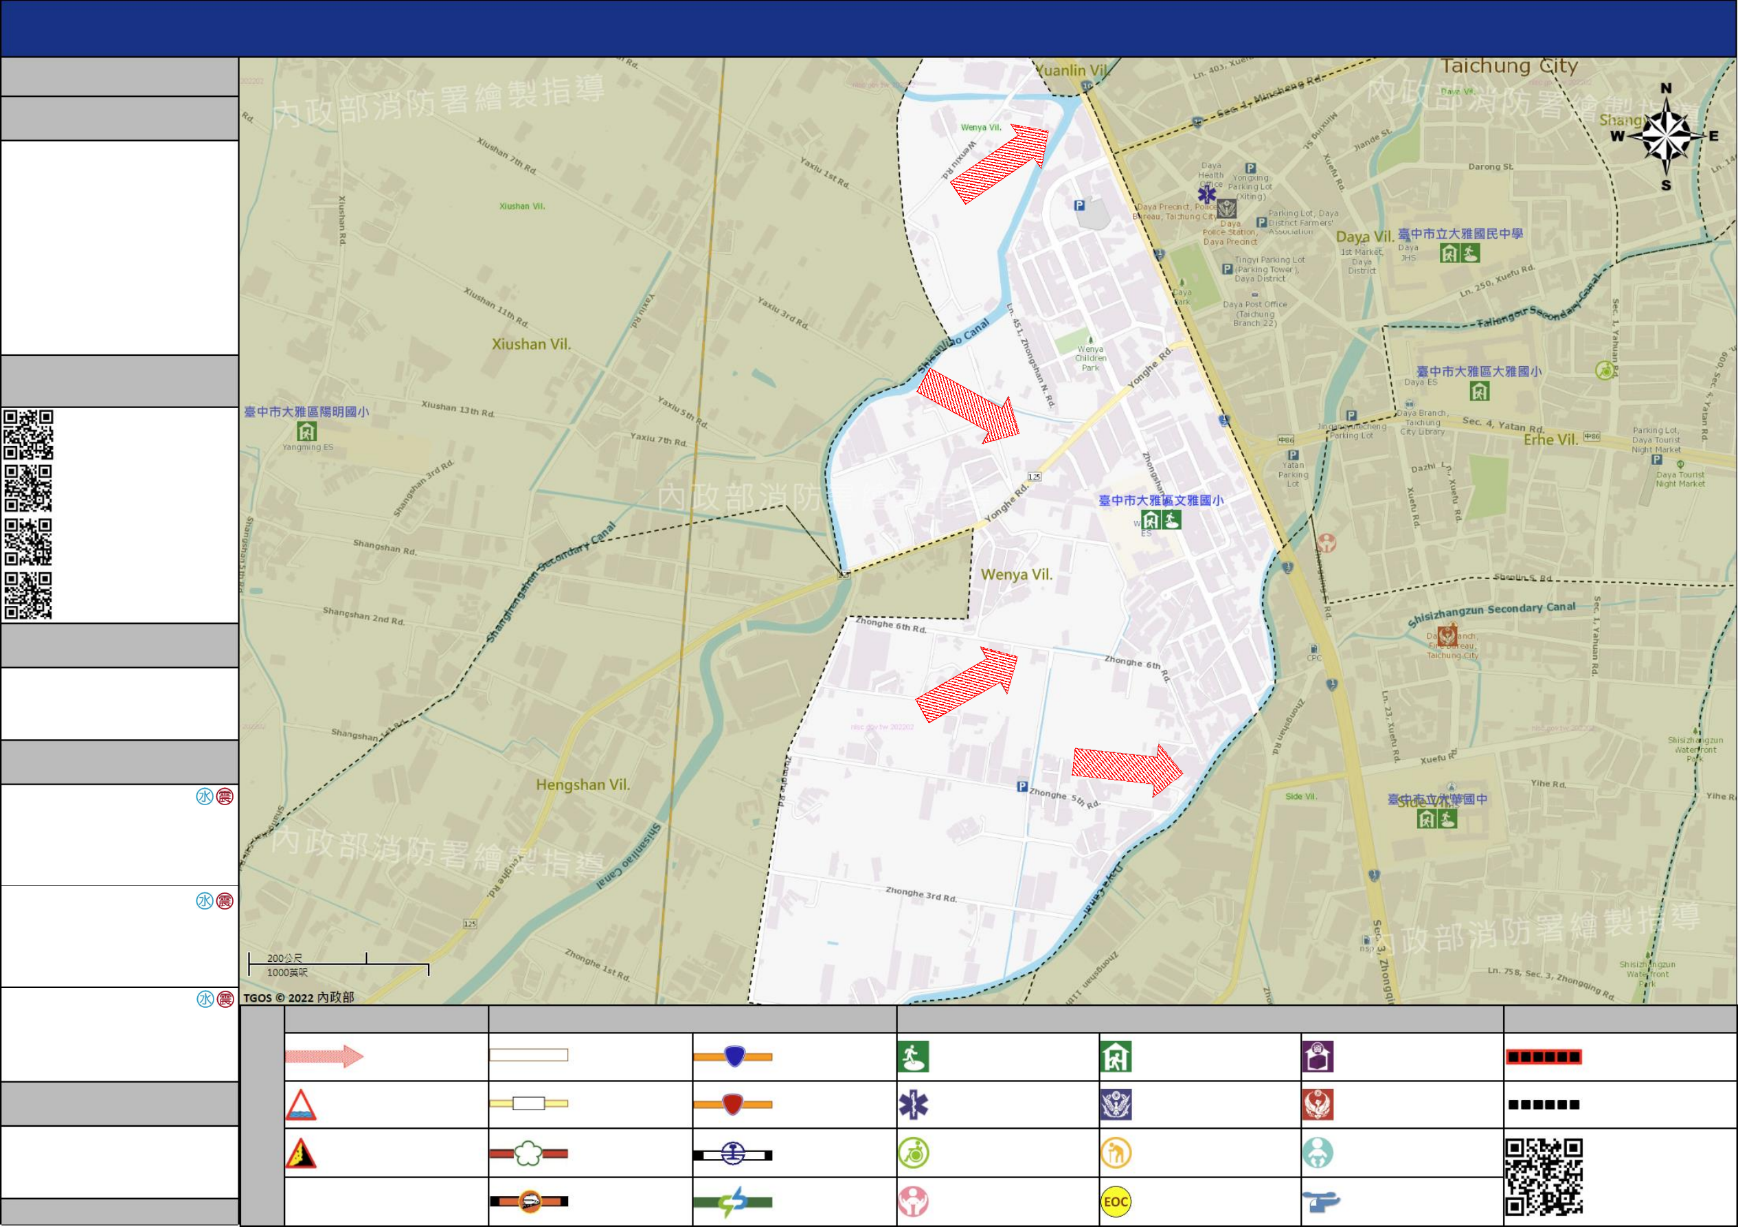Select the teal childcare icon in legend

click(x=1318, y=1153)
